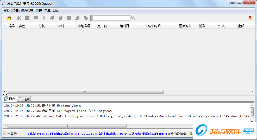Click the table scrollbar left arrow

[4, 92]
